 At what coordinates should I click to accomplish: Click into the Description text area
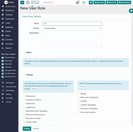(x=72, y=39)
